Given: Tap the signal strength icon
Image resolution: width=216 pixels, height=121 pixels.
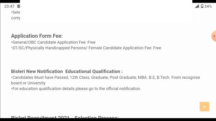Looking at the screenshot, I should tap(197, 6).
